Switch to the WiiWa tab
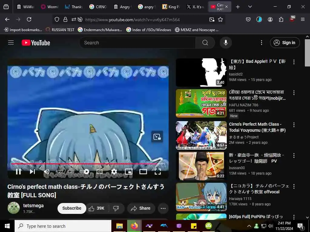 click(x=26, y=7)
